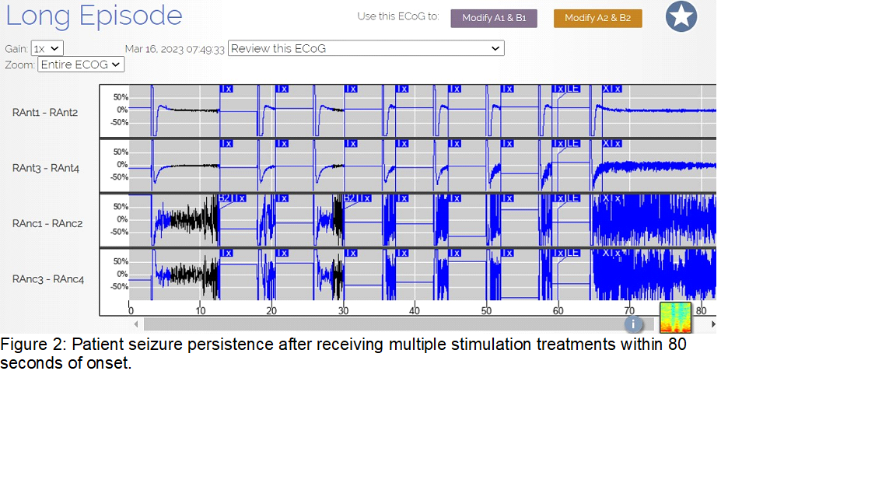896x504 pixels.
Task: Open the Gain dropdown
Action: click(47, 48)
